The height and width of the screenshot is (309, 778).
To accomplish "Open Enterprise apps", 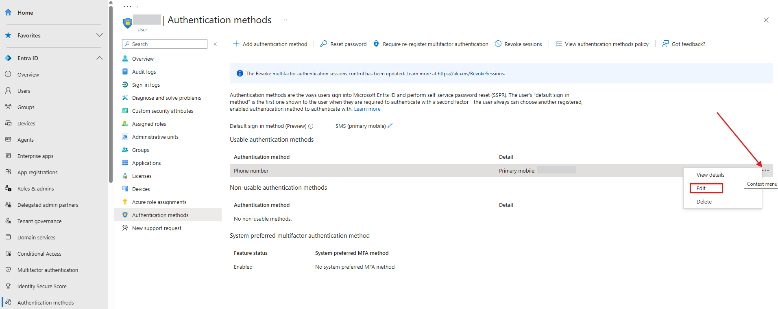I will tap(35, 156).
